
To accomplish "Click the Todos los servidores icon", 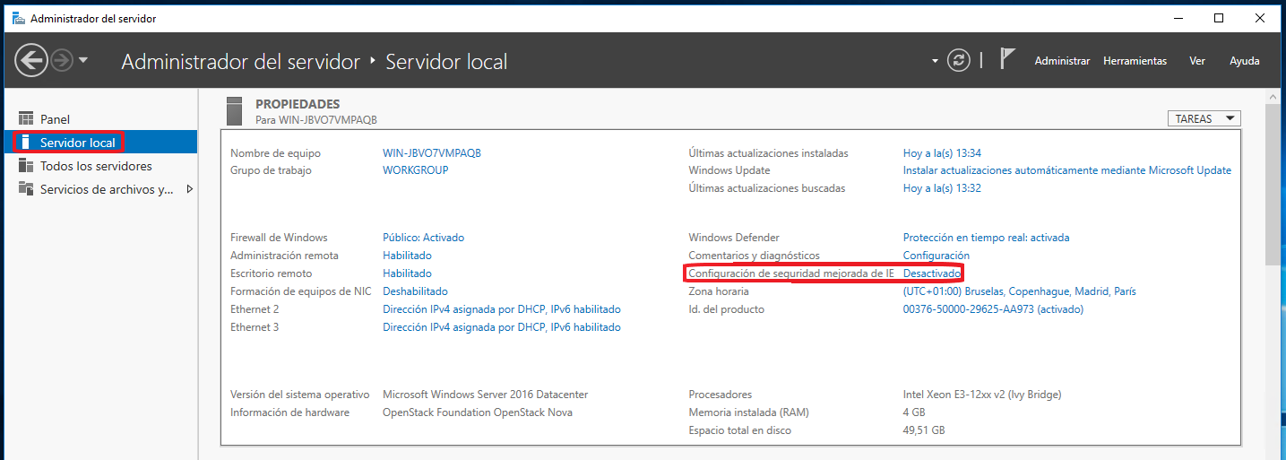I will 25,166.
